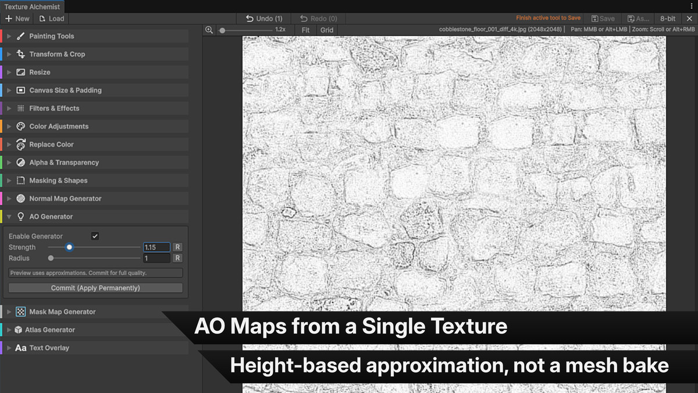Click the Painting Tools brush icon
Screen dimensions: 698x393
click(21, 36)
